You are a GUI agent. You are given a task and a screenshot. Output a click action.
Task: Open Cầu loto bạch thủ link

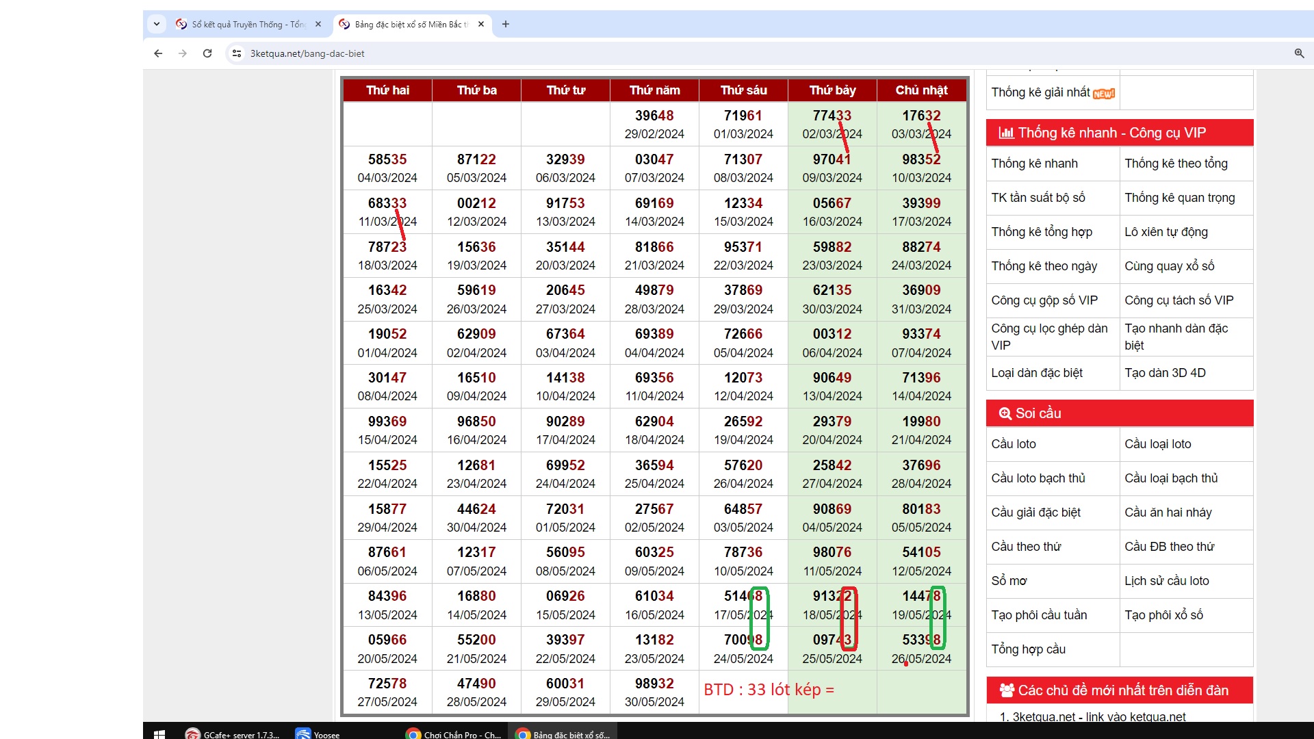[x=1038, y=478]
